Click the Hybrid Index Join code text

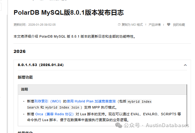pos(62,107)
